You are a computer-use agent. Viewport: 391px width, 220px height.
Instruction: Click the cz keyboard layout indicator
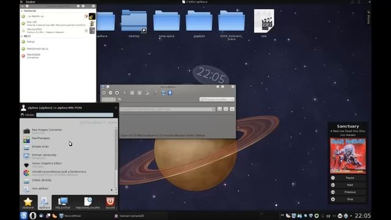pyautogui.click(x=328, y=216)
